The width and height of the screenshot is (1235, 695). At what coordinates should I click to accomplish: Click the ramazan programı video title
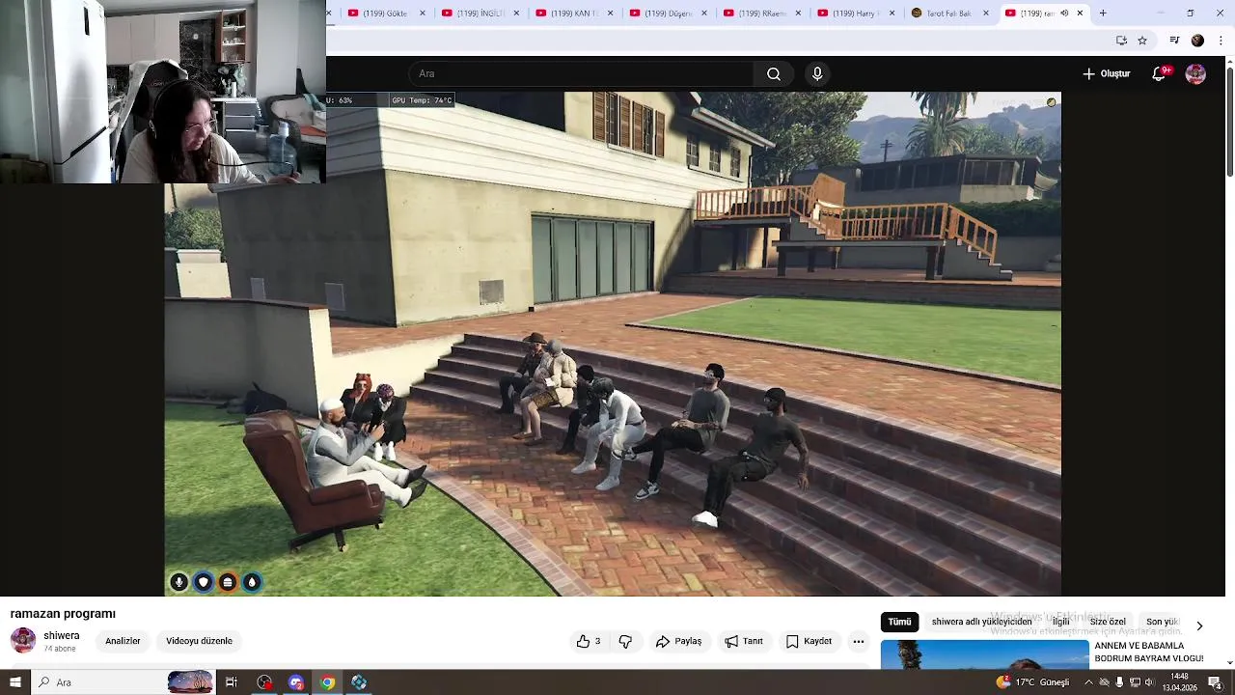pyautogui.click(x=63, y=614)
